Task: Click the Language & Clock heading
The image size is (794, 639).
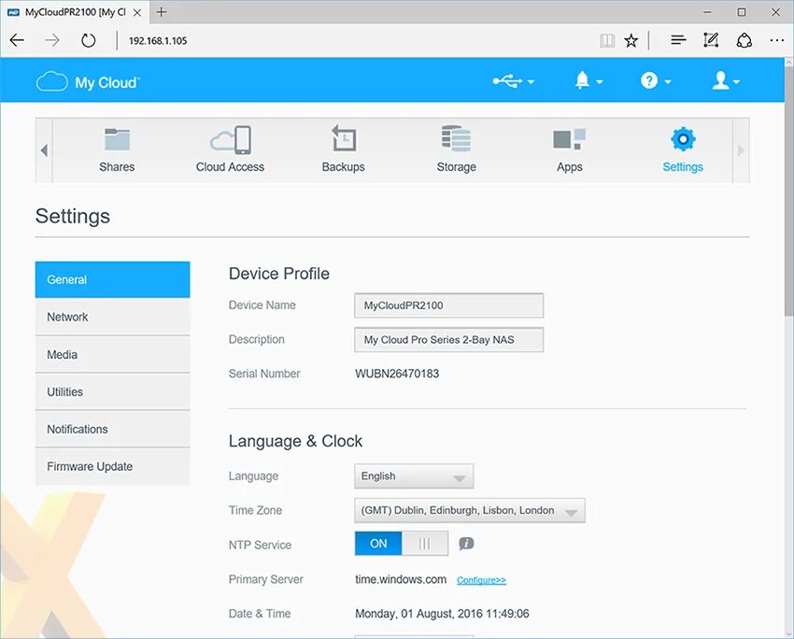Action: click(295, 441)
